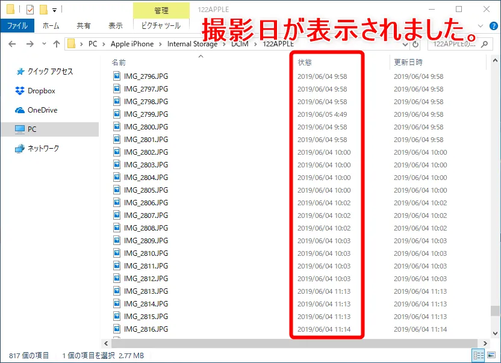Select PC in the address breadcrumb
This screenshot has height=363, width=501.
click(93, 44)
